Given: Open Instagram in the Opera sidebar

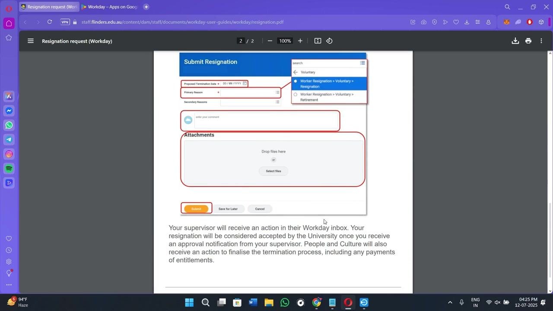Looking at the screenshot, I should pos(9,154).
